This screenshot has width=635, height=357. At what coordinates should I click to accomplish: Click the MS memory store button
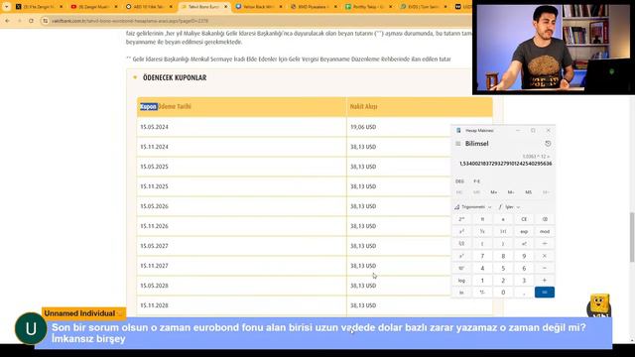529,192
